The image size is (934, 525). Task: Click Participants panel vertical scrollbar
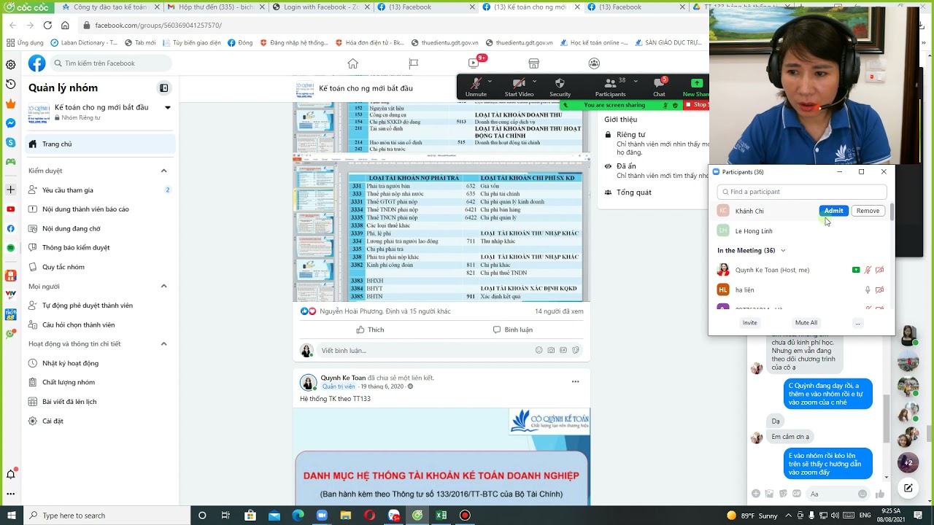pyautogui.click(x=891, y=213)
